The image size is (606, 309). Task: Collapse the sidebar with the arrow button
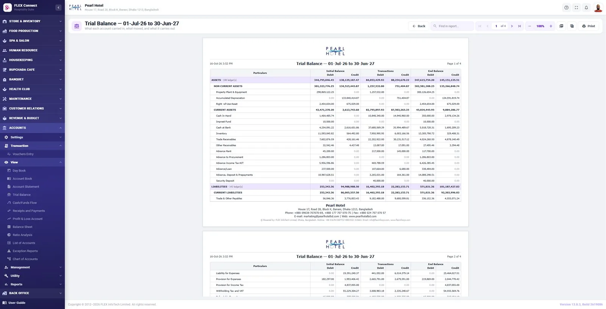[58, 8]
